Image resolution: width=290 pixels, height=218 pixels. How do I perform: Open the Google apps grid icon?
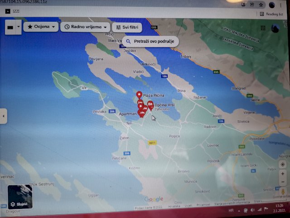(x=263, y=28)
